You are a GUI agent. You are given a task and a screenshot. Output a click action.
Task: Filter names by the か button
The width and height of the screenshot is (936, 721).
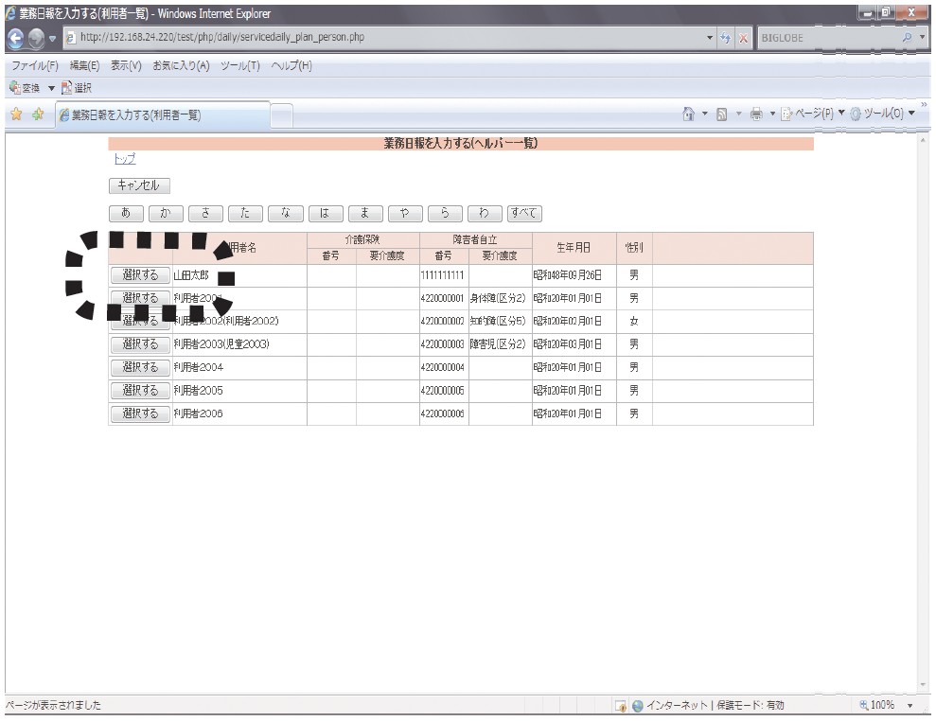click(166, 213)
